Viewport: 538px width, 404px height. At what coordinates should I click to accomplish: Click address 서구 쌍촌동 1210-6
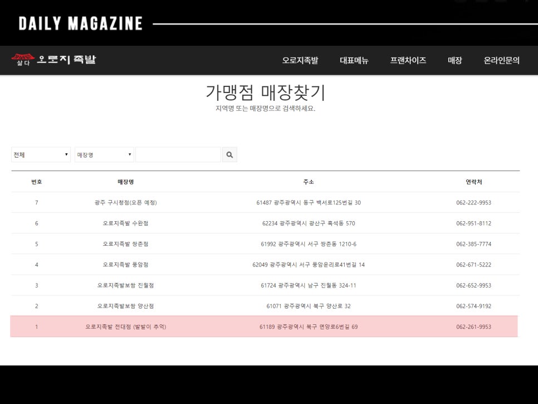[332, 244]
